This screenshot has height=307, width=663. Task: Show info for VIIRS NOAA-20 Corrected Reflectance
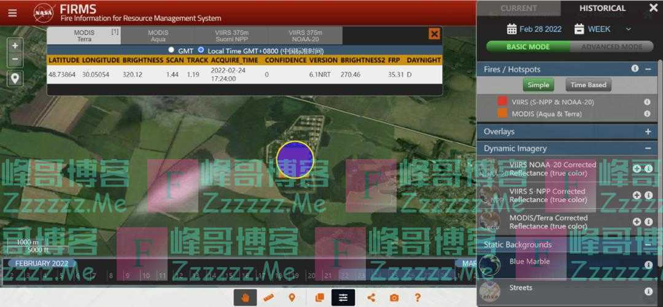click(649, 169)
